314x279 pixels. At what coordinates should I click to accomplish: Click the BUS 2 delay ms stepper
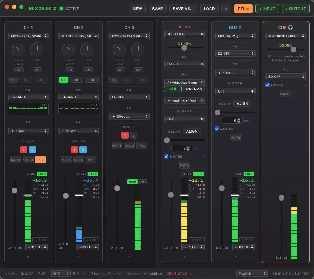coord(238,121)
